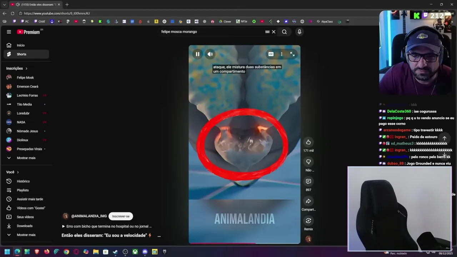Screen dimensions: 457x257
Task: Go back in the browser
Action: click(x=4, y=13)
